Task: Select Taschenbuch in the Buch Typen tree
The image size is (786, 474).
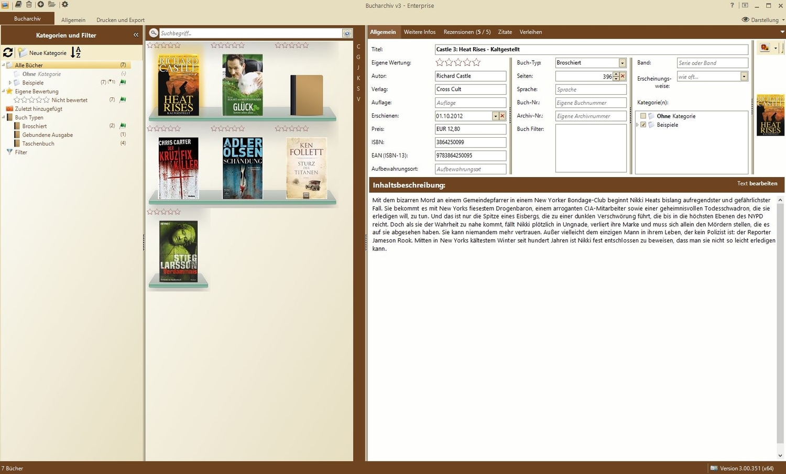Action: (x=38, y=144)
